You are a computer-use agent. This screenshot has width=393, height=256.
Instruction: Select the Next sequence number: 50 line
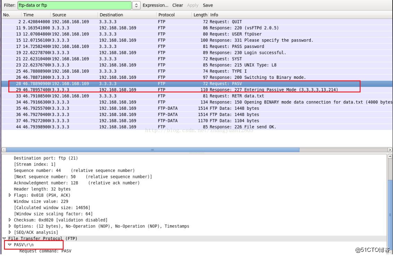pos(83,177)
